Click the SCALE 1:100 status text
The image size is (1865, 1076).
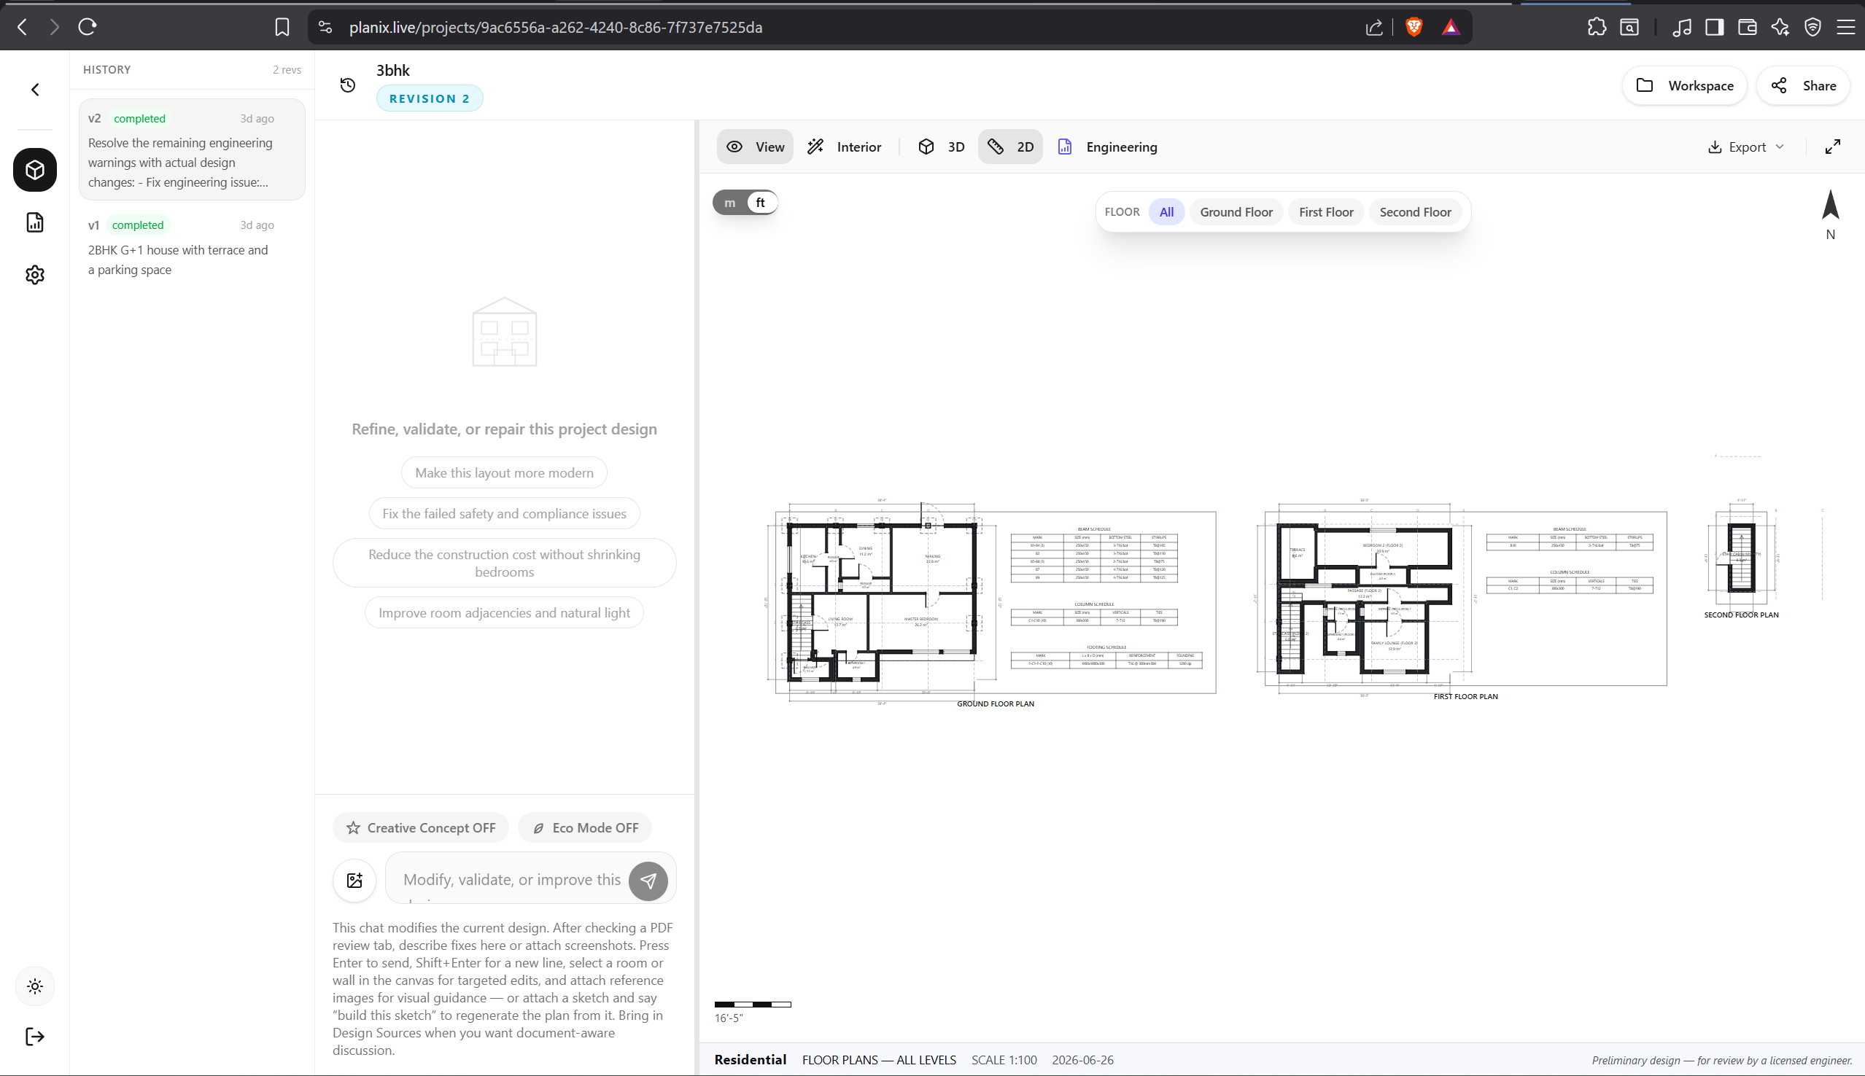[x=1004, y=1060]
